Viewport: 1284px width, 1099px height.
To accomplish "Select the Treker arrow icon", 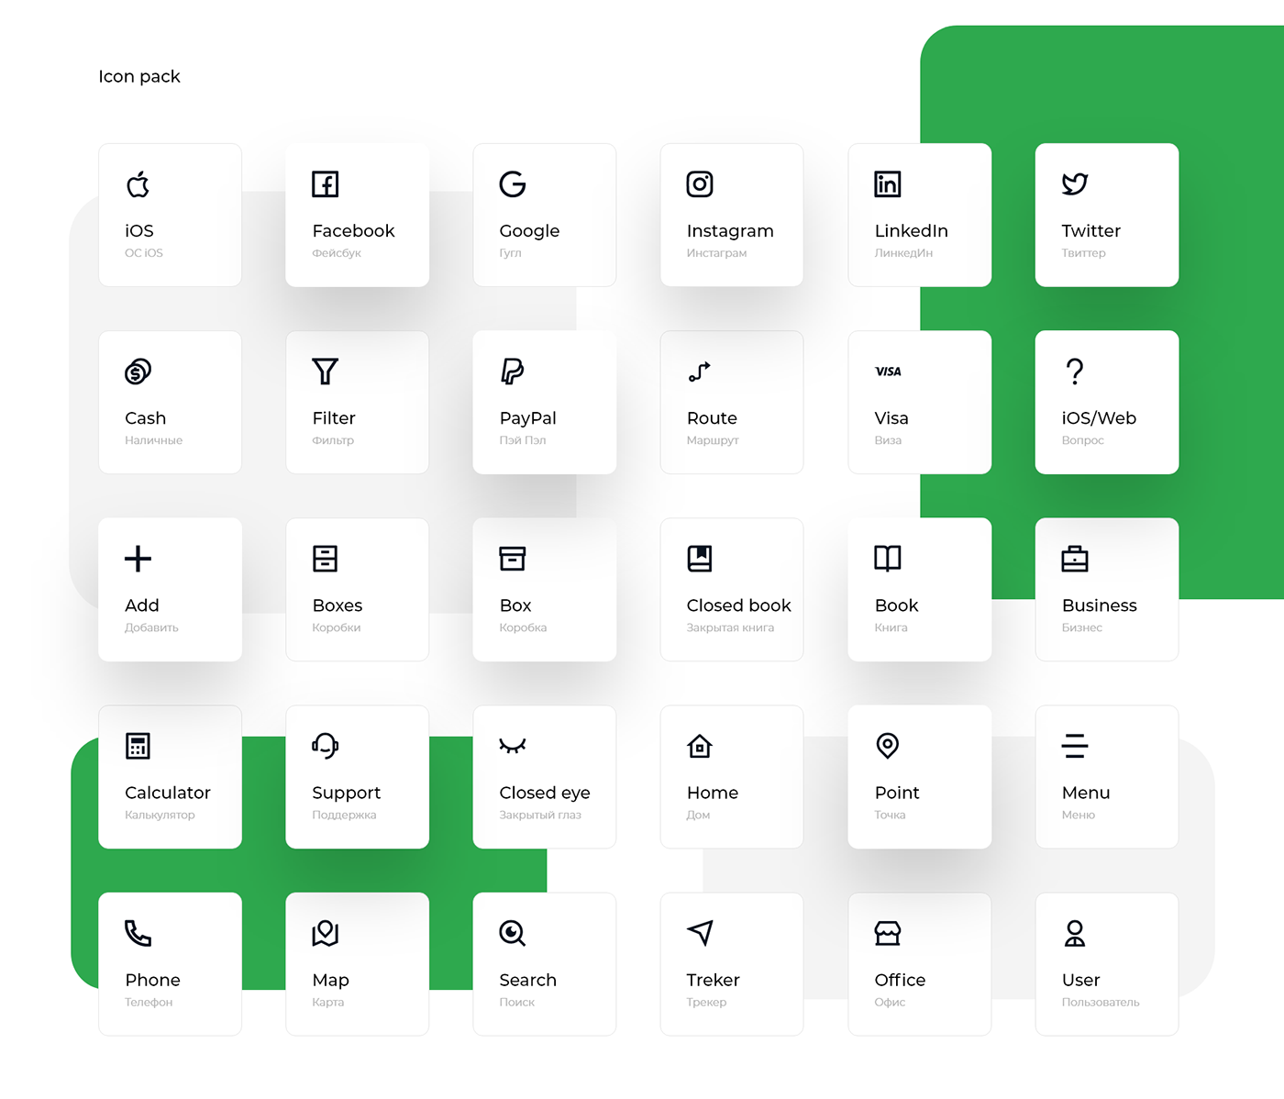I will point(700,933).
